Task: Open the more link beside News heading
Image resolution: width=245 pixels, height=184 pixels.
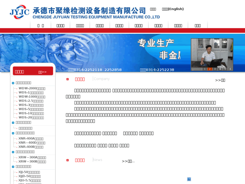Action: point(128,161)
